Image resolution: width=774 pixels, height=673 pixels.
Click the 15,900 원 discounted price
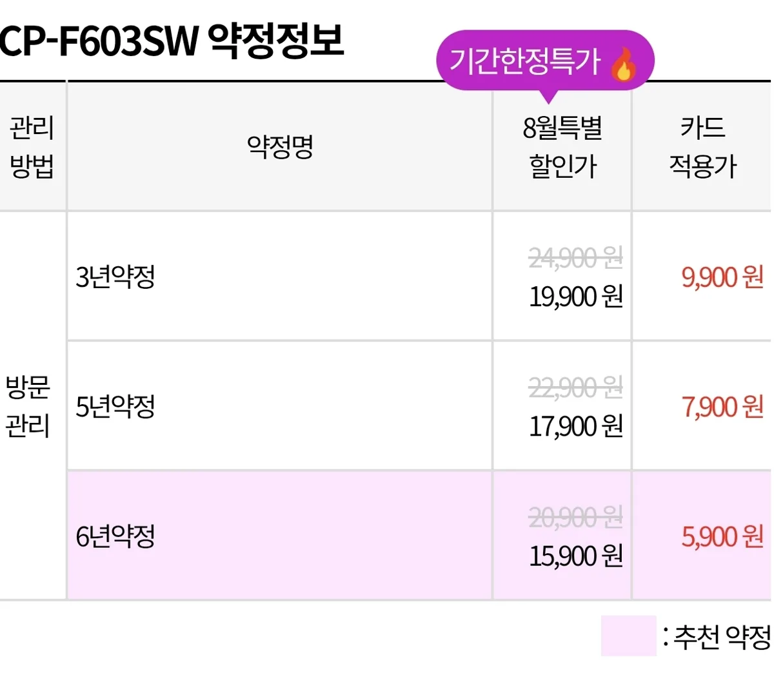[576, 556]
